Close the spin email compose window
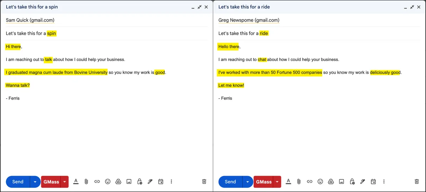The height and width of the screenshot is (192, 426). pyautogui.click(x=206, y=7)
